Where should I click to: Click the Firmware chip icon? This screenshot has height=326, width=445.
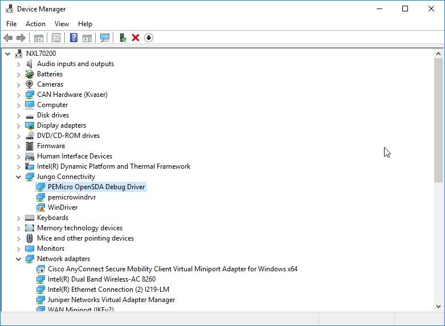coord(30,146)
